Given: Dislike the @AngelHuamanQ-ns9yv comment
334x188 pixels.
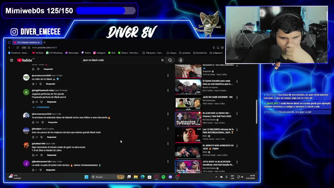Looking at the screenshot, I should point(41,102).
